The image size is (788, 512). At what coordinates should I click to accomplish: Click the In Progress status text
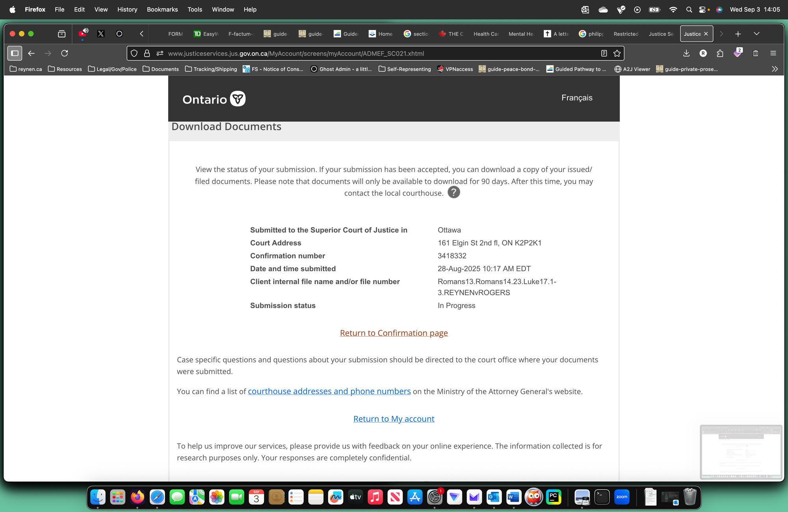click(456, 305)
